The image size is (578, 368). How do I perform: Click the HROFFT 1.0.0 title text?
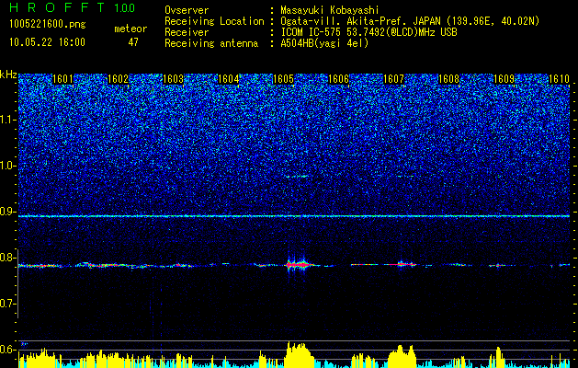coord(73,7)
